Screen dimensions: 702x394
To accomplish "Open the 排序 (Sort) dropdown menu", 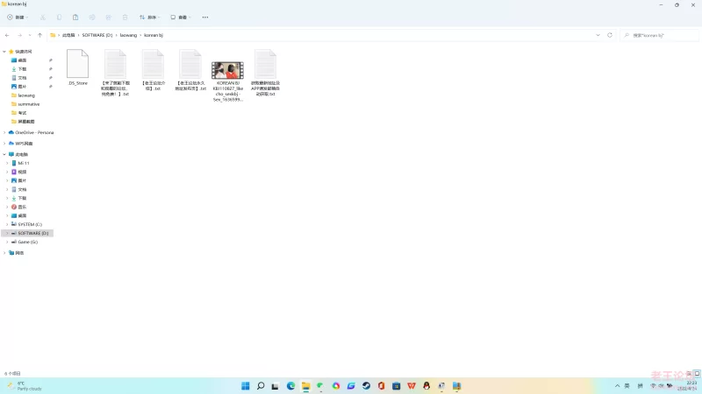I will [x=150, y=17].
